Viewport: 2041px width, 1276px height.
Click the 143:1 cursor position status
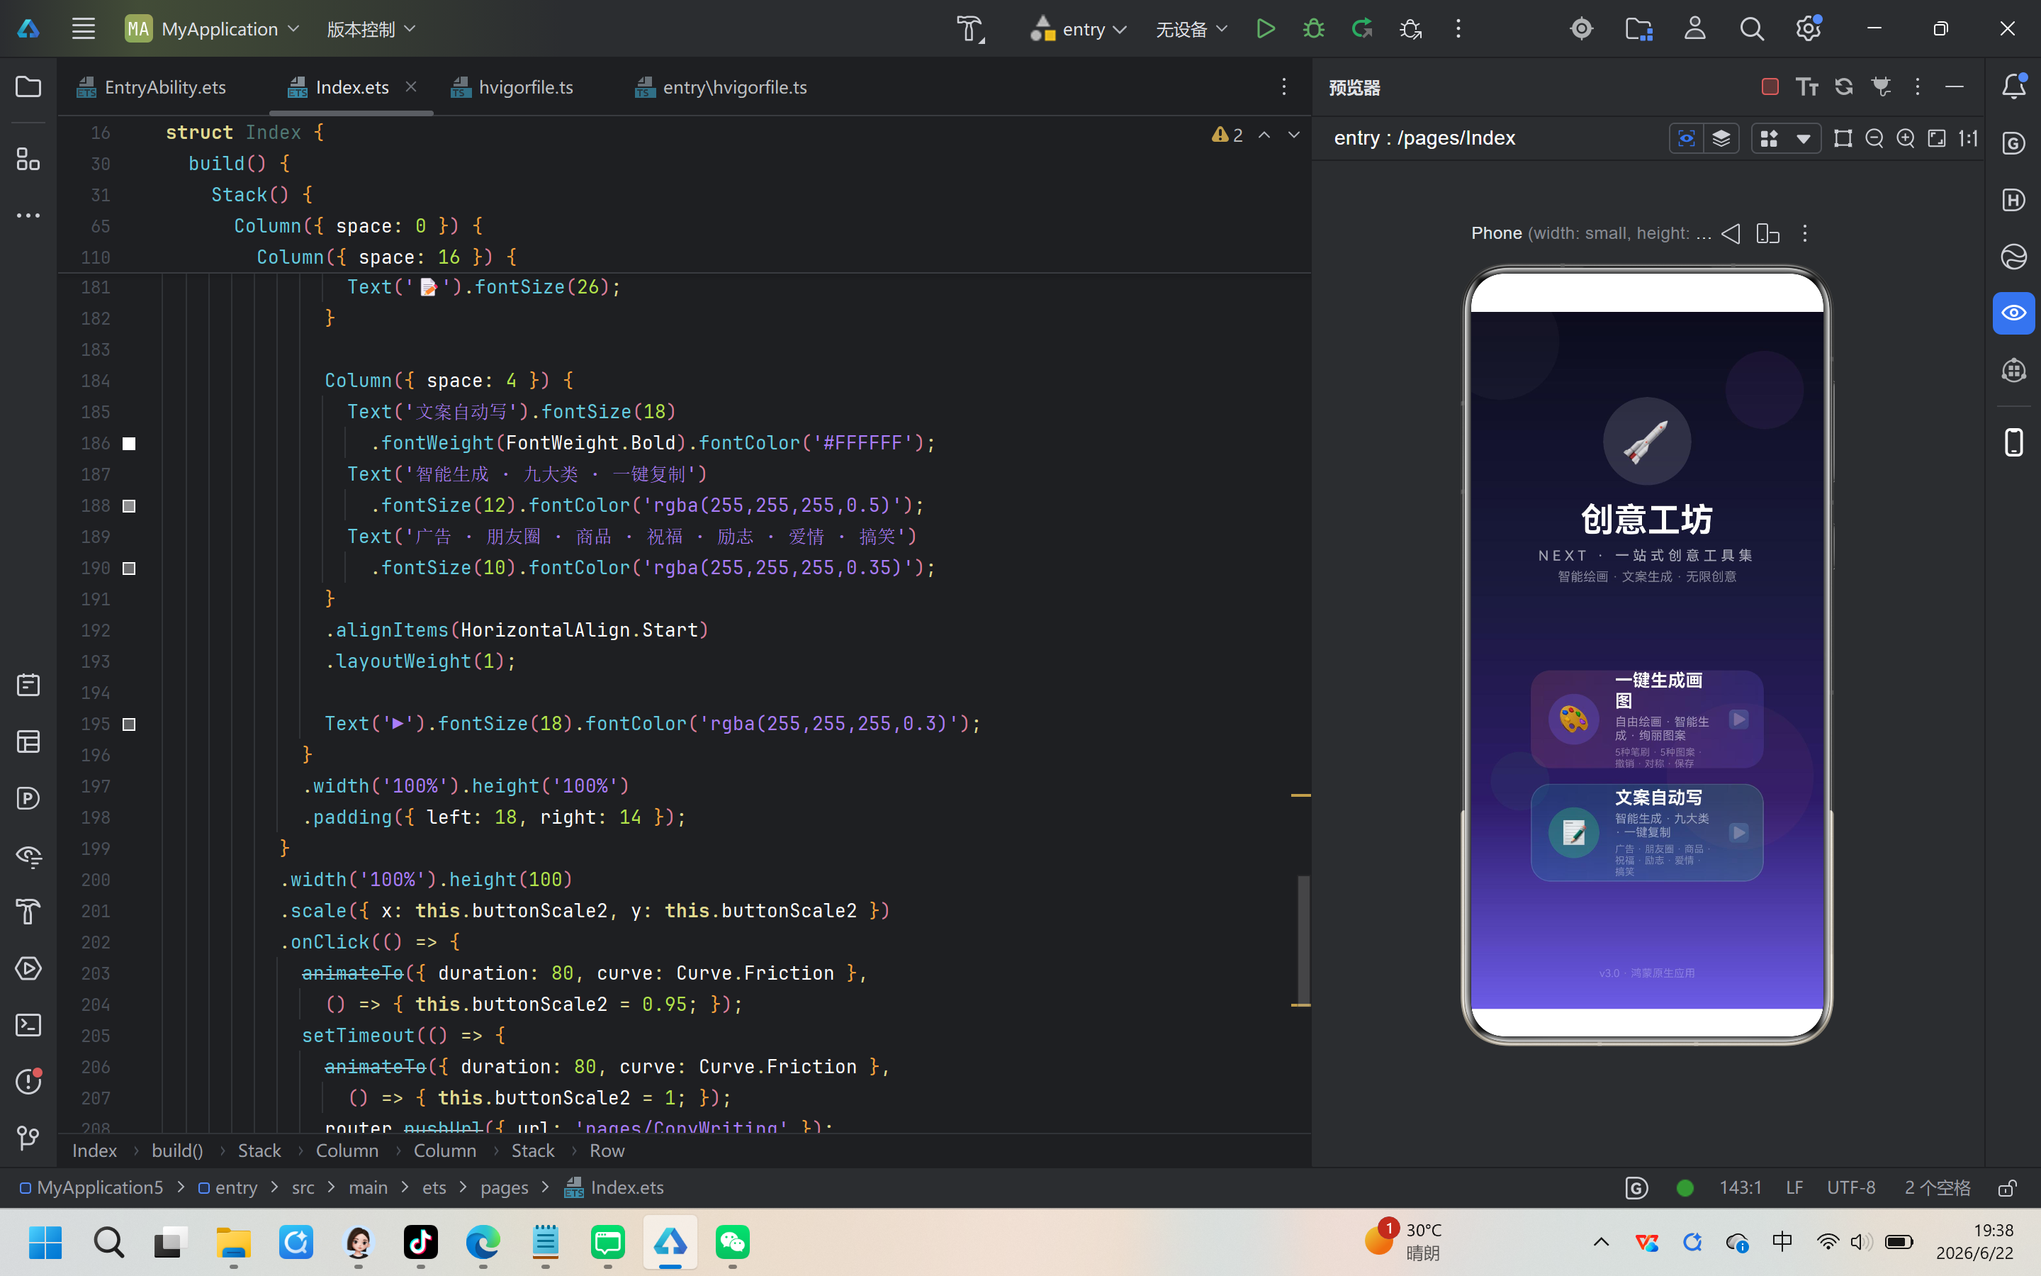[x=1740, y=1187]
